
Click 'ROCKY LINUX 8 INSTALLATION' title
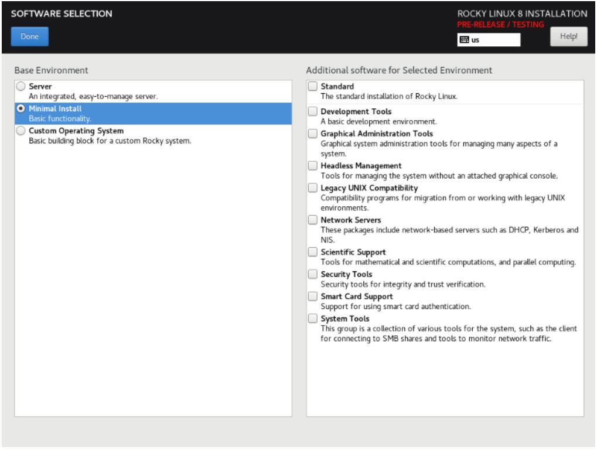[522, 13]
